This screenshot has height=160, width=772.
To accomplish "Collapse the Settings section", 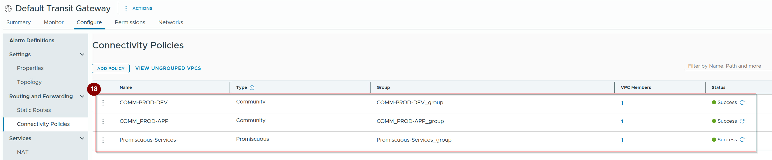I will point(82,54).
